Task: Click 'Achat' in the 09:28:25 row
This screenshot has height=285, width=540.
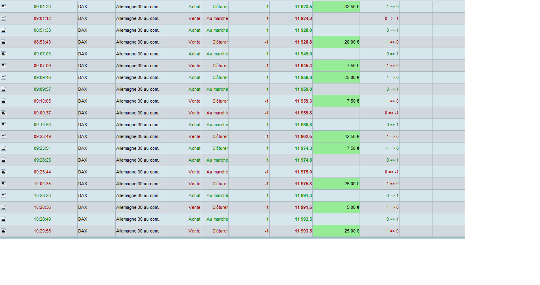Action: point(194,160)
